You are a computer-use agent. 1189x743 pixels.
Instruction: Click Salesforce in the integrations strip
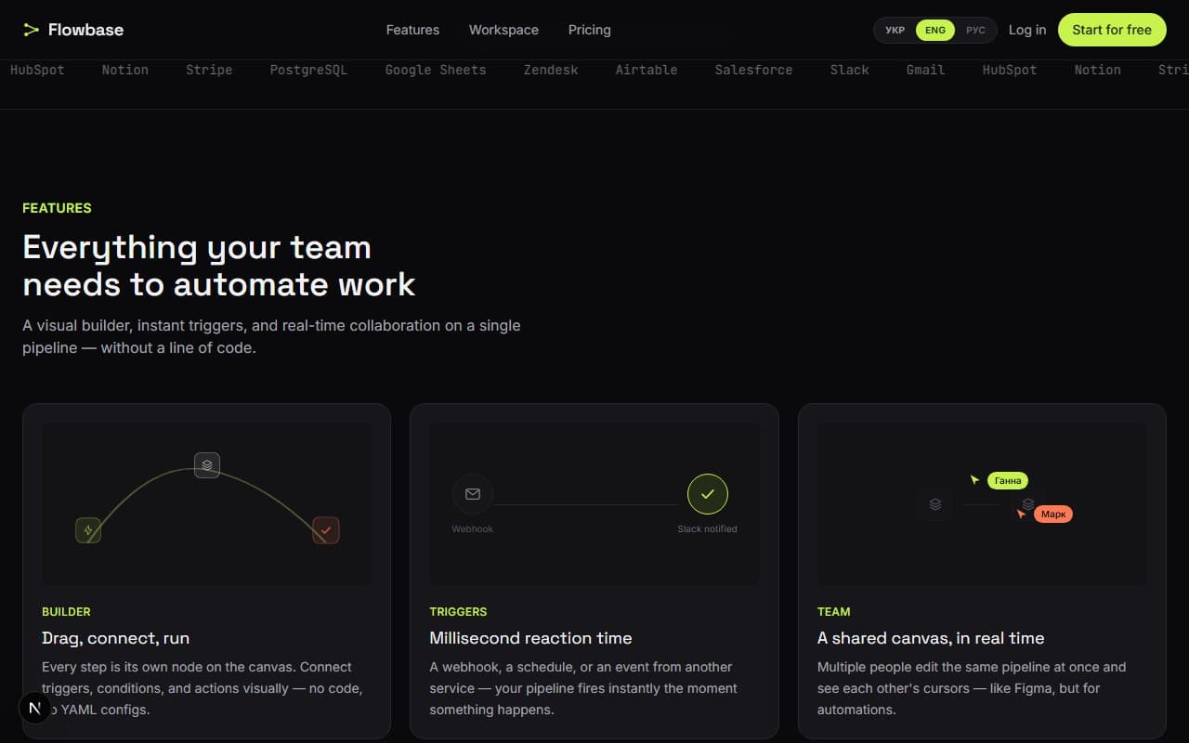754,70
